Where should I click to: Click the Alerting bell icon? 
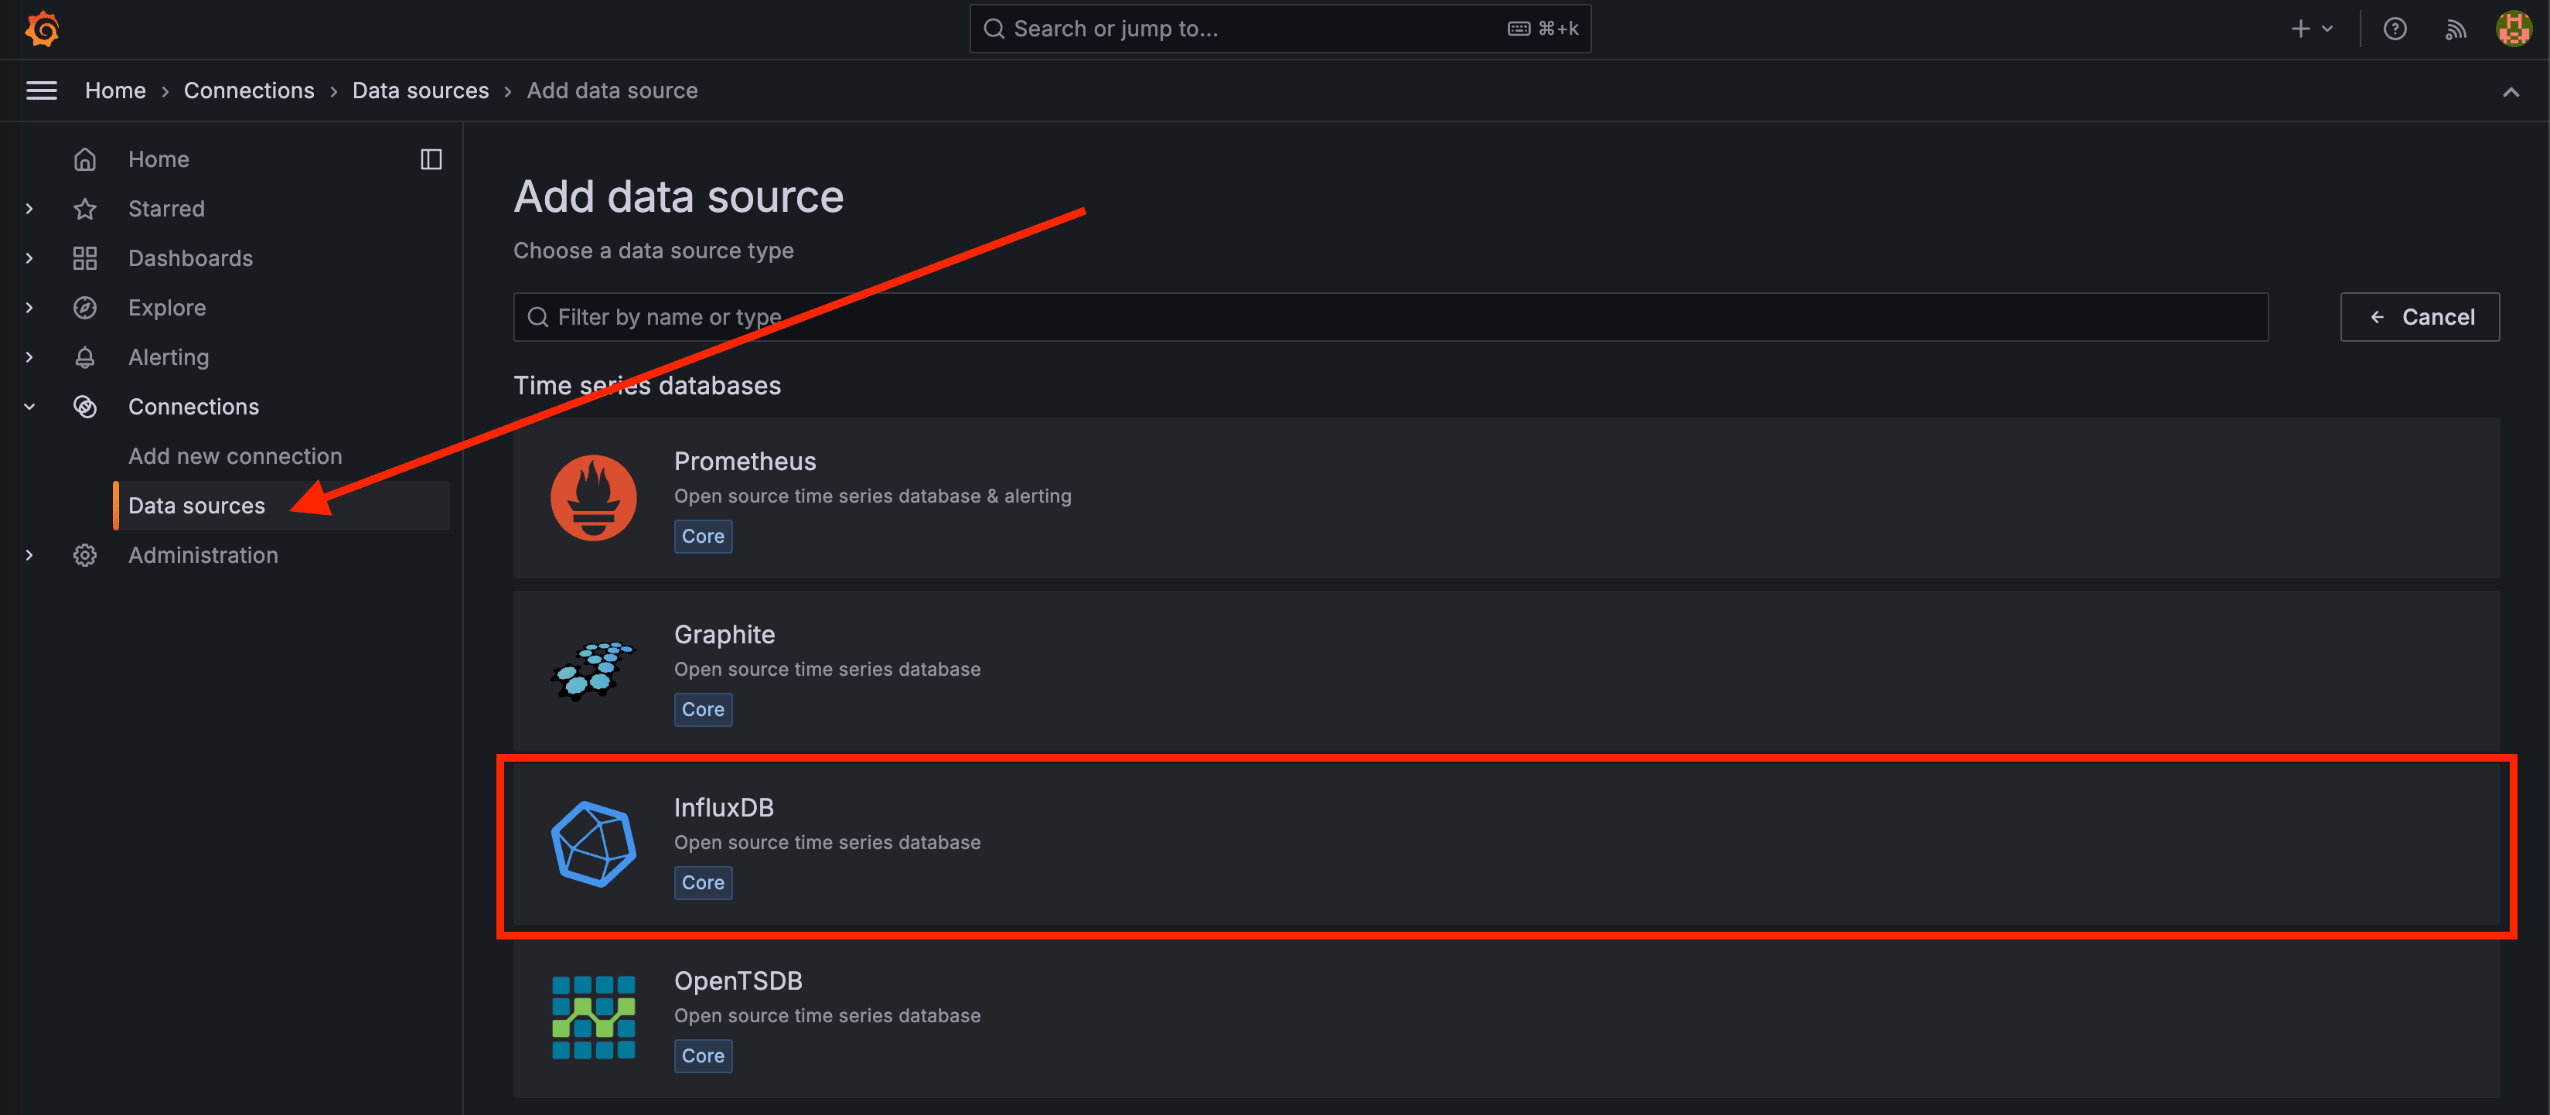click(85, 357)
